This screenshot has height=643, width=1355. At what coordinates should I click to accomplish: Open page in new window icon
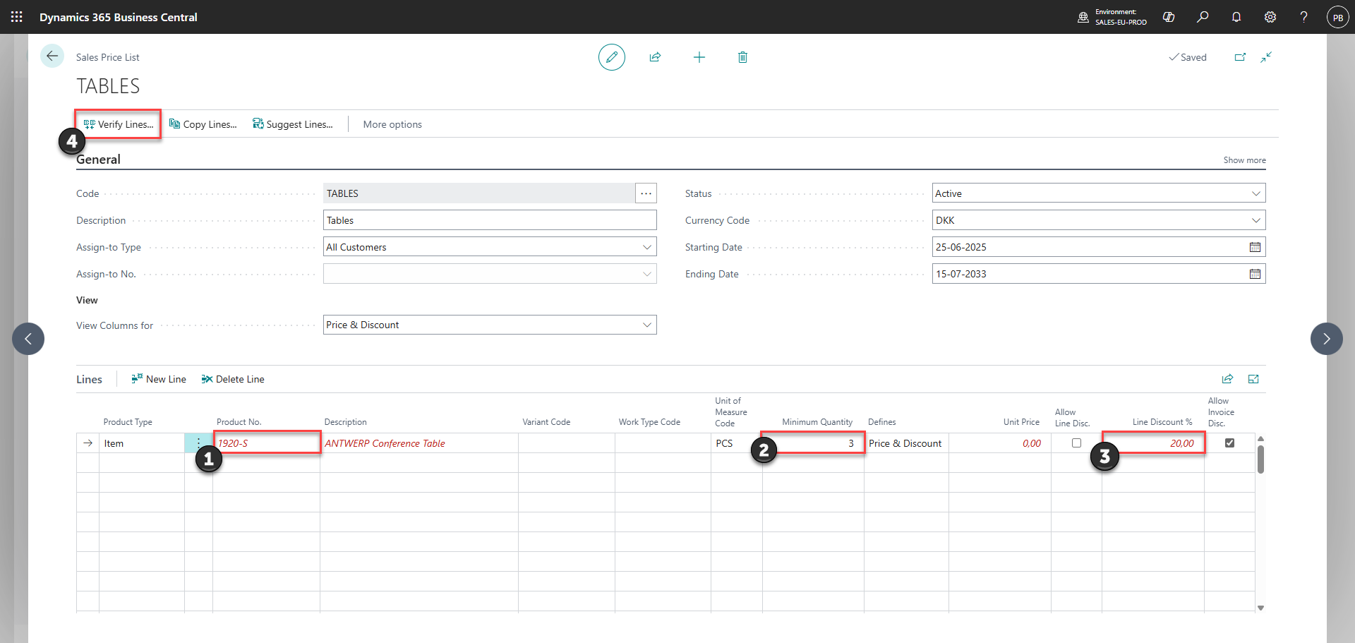pyautogui.click(x=1240, y=57)
